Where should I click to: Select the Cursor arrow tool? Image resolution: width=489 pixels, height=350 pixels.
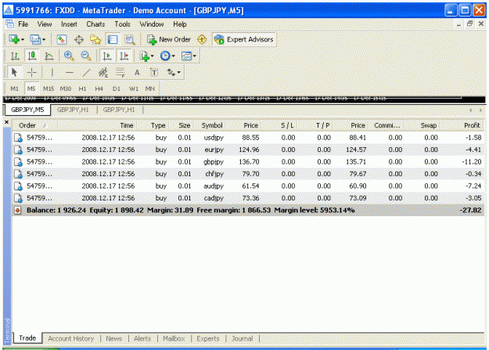click(14, 73)
